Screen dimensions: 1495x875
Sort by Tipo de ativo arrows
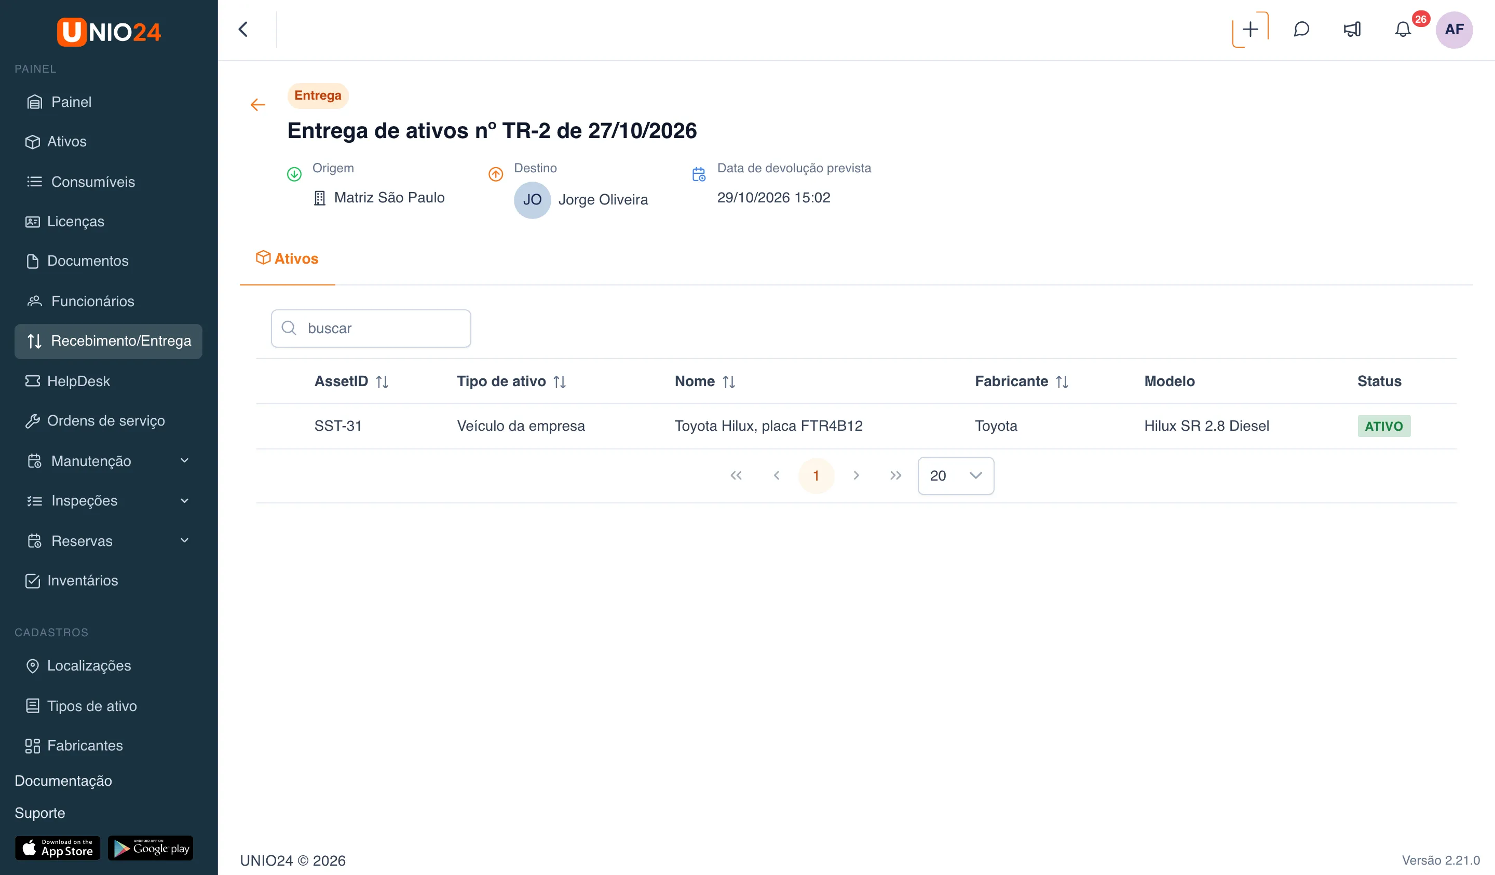[560, 381]
